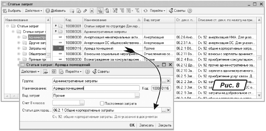Click the help question icon in main toolbar
The width and height of the screenshot is (266, 131).
tap(190, 11)
